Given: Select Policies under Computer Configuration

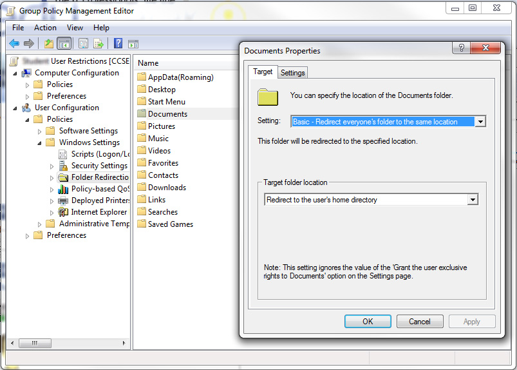Looking at the screenshot, I should (60, 84).
